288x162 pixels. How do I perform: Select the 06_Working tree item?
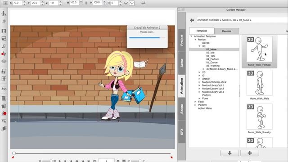[213, 66]
